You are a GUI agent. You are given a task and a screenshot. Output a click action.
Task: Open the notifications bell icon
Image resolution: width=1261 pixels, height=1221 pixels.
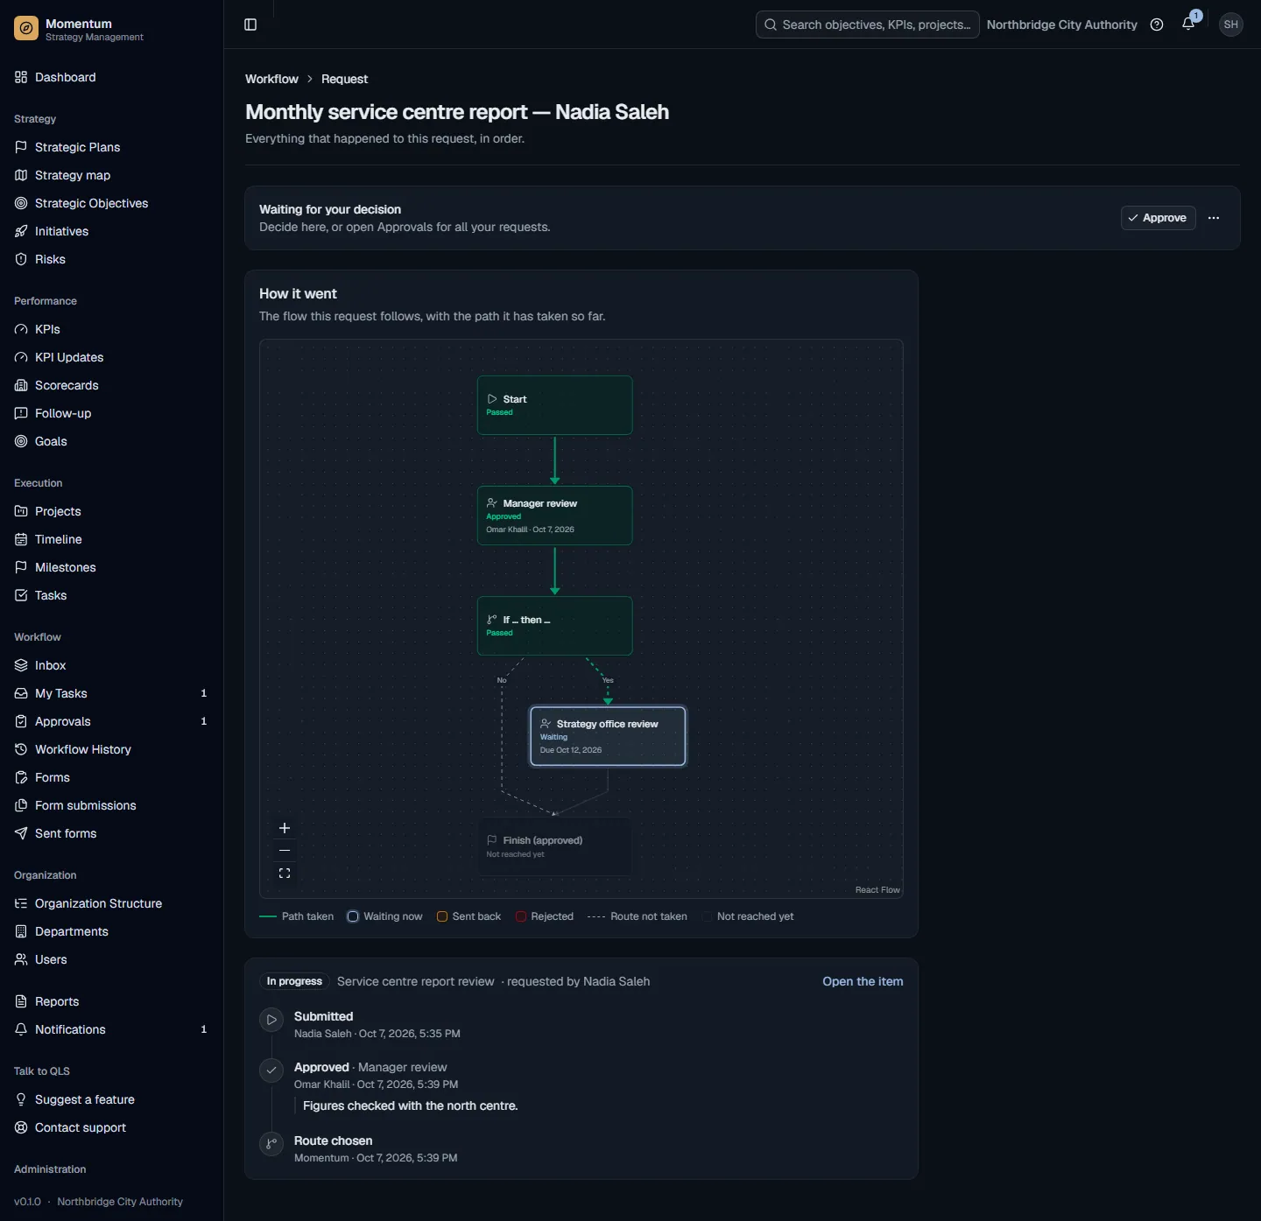point(1188,25)
